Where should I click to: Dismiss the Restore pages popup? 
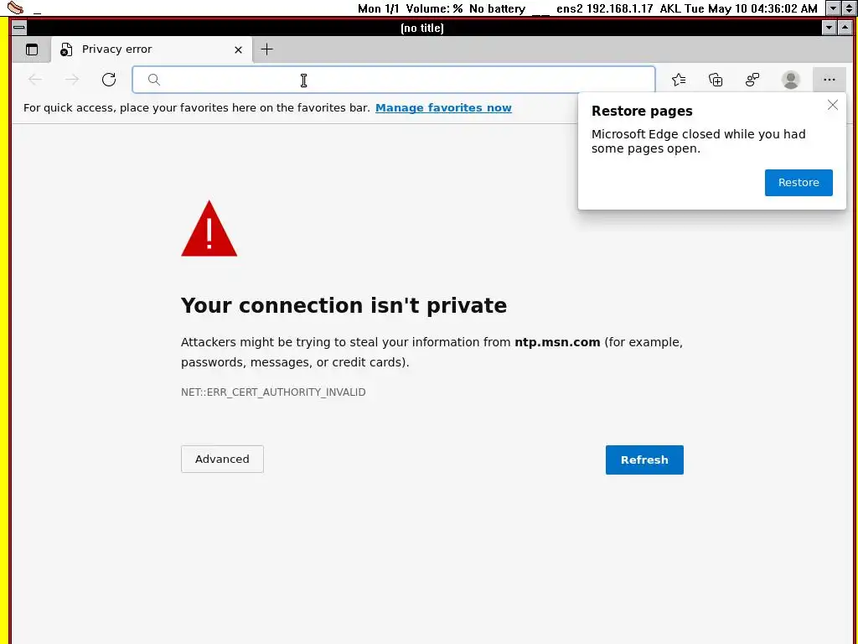(x=832, y=105)
